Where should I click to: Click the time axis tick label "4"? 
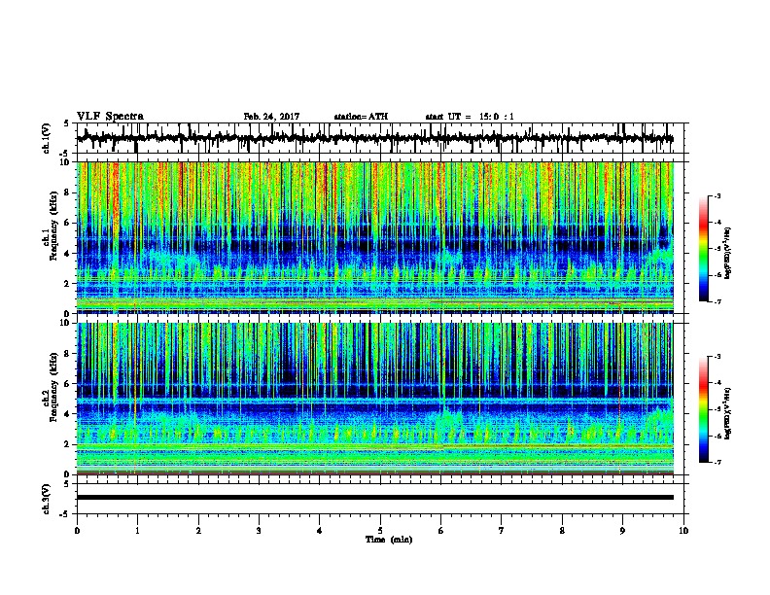tap(319, 530)
